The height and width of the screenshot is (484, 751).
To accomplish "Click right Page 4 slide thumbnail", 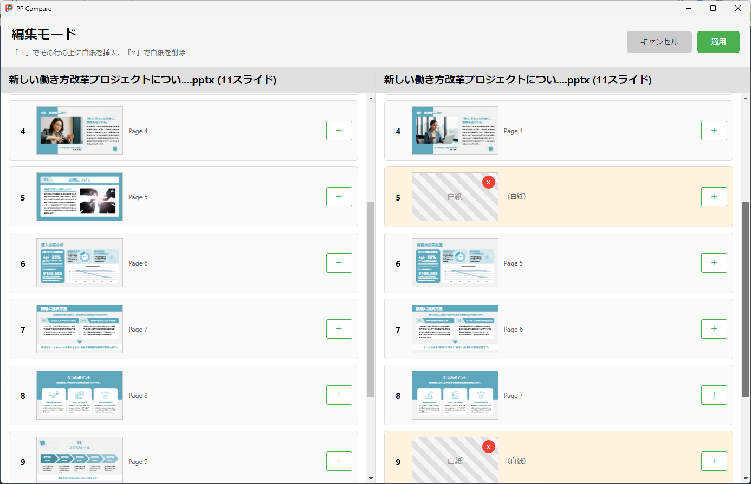I will [455, 131].
